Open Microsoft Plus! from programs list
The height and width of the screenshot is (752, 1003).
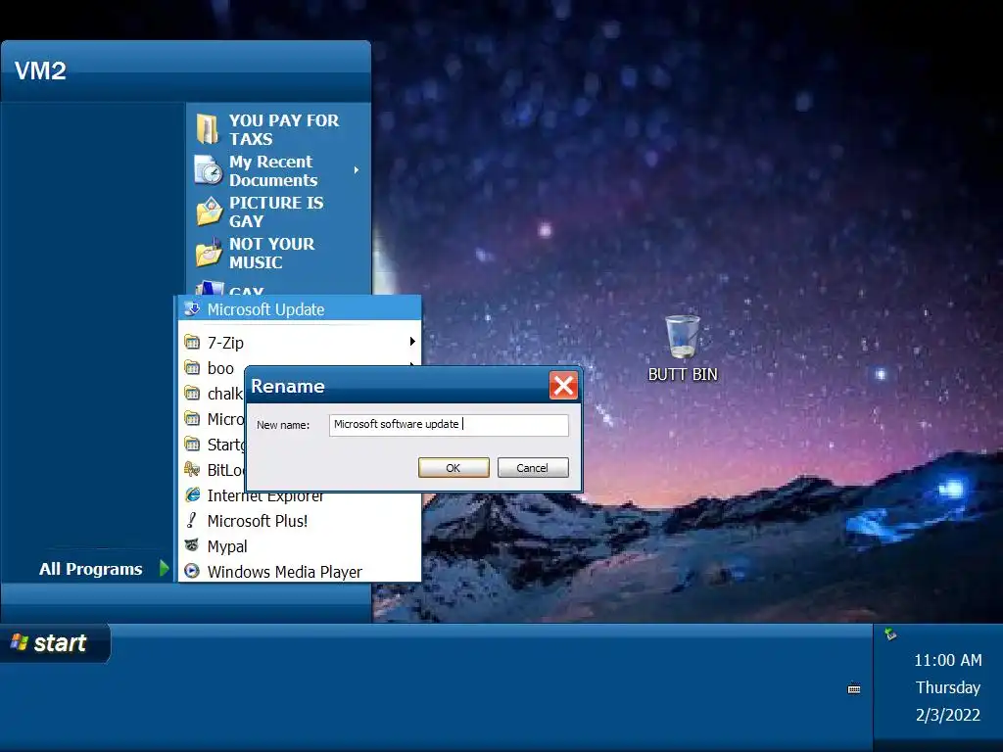[x=299, y=521]
